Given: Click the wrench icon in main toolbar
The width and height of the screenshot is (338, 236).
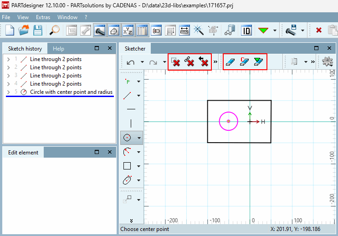Looking at the screenshot, I should [x=86, y=30].
